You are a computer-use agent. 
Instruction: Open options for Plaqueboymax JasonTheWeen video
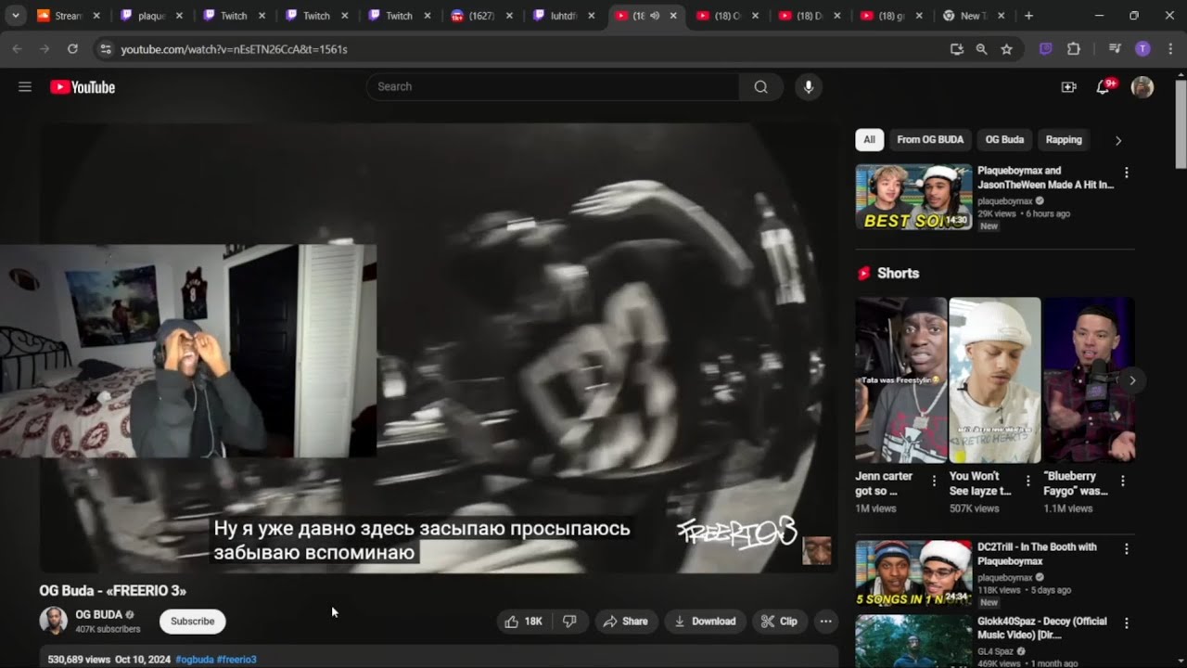1127,173
